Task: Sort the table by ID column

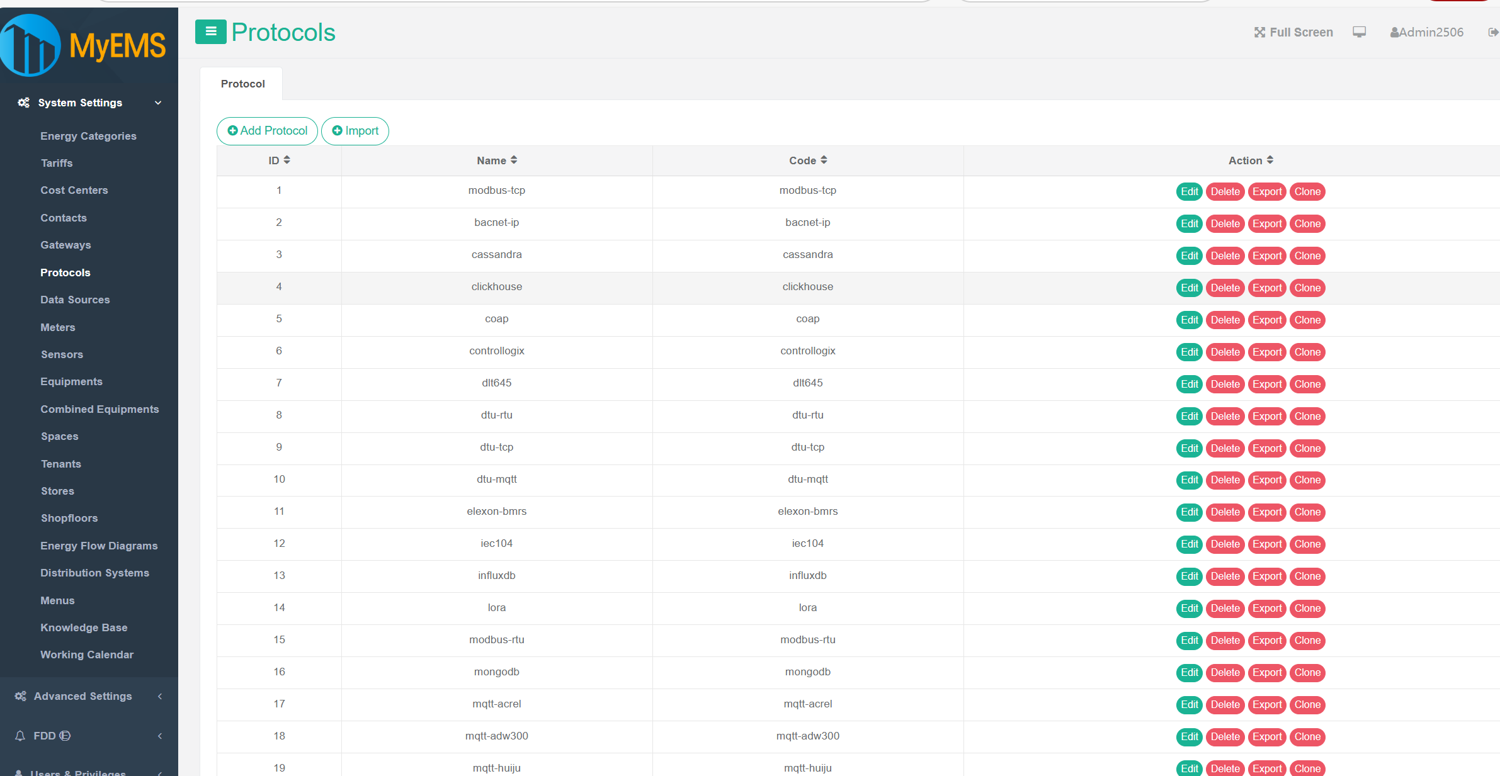Action: pos(279,160)
